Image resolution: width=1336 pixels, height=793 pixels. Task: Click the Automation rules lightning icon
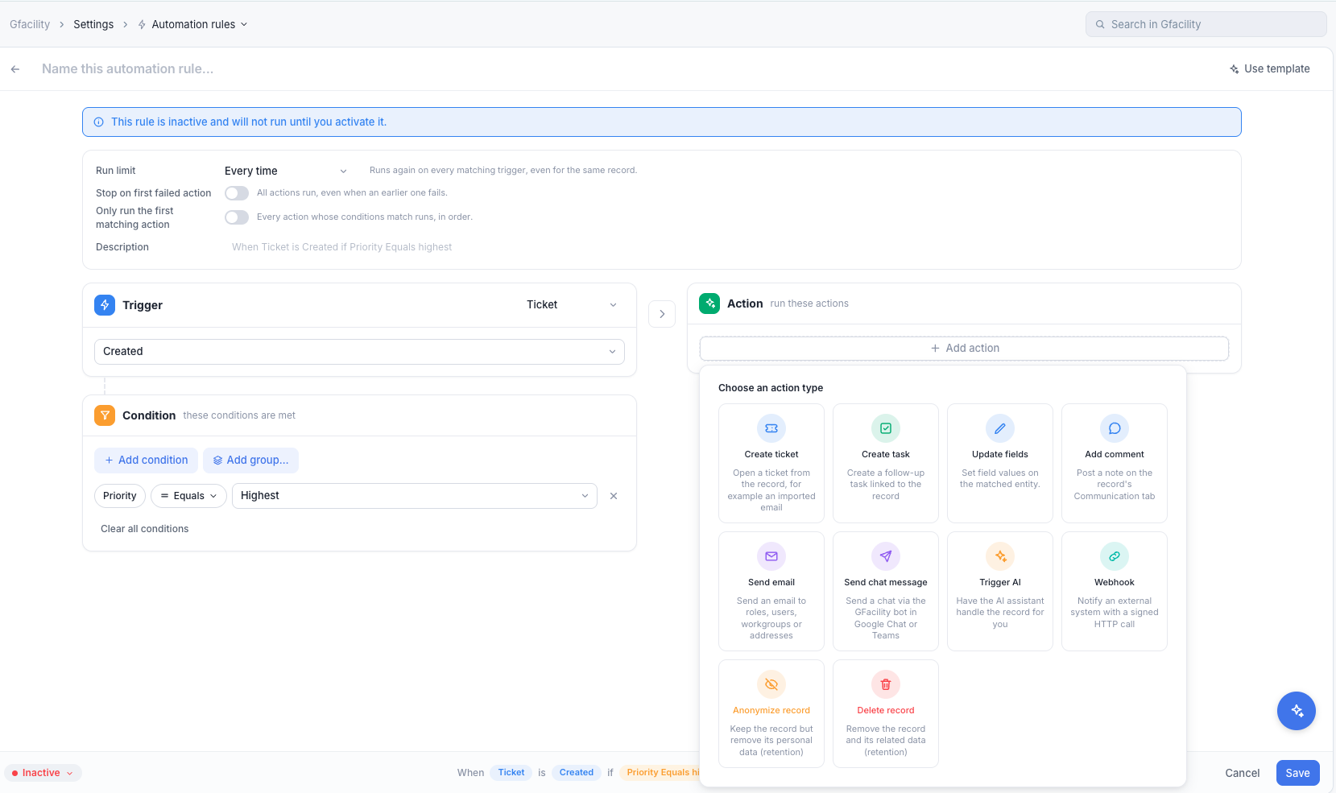142,25
